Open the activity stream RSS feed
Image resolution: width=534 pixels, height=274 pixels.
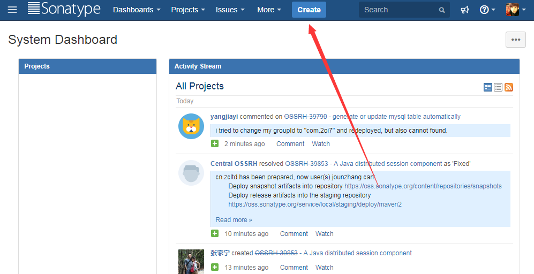coord(509,87)
